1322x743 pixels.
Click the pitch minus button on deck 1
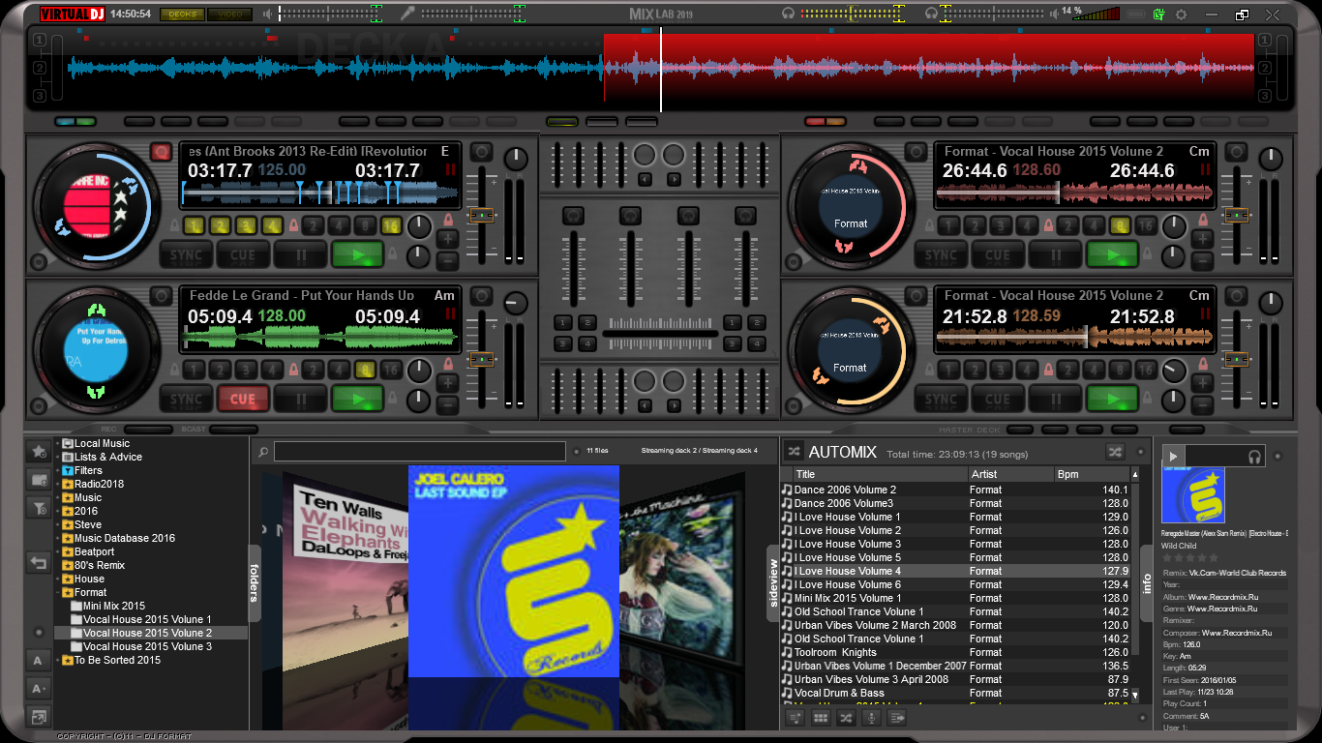pos(447,260)
